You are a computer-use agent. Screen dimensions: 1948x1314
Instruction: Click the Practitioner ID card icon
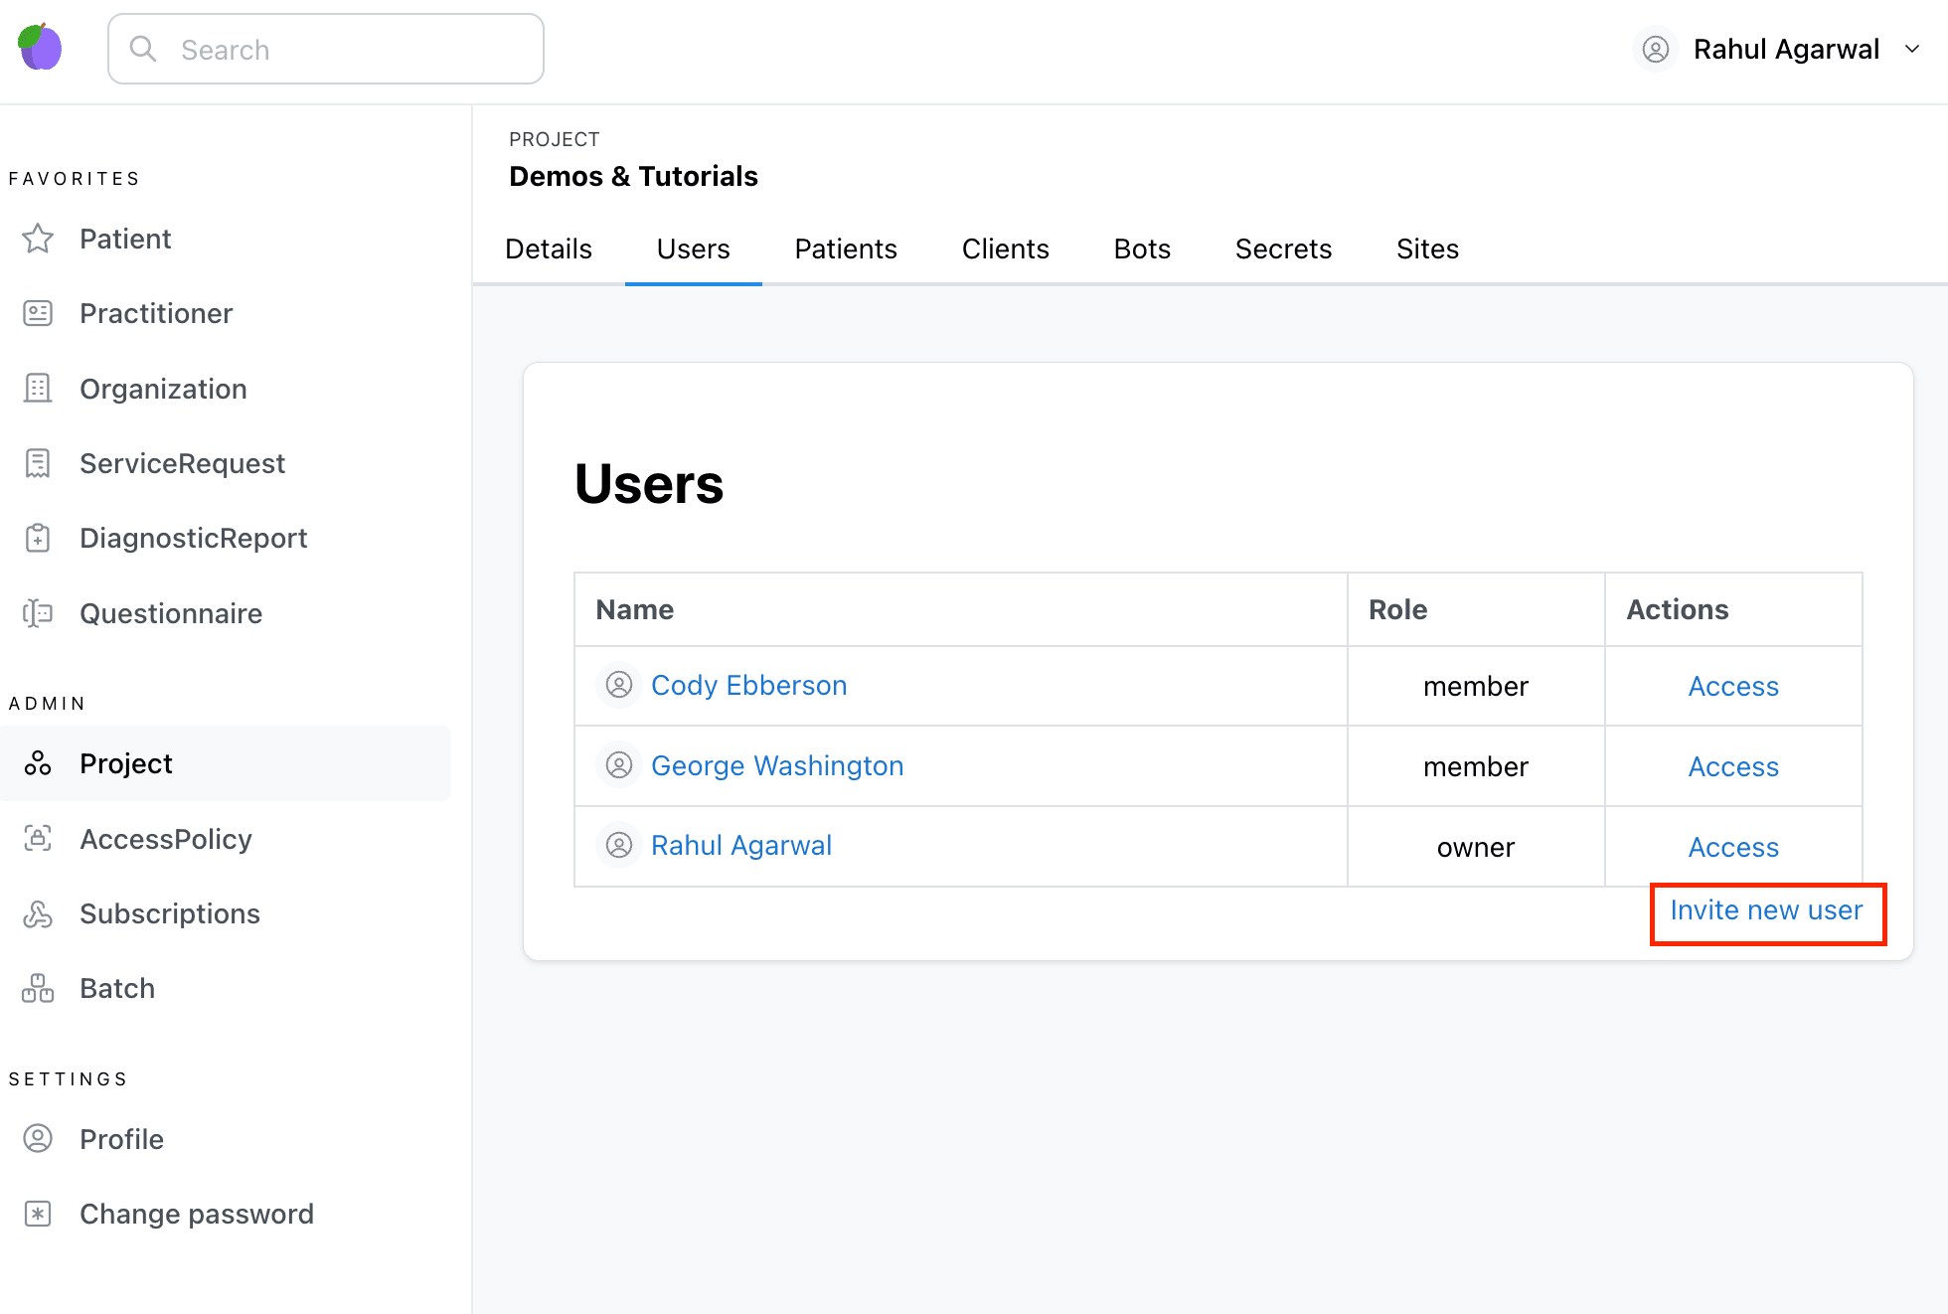pos(38,313)
